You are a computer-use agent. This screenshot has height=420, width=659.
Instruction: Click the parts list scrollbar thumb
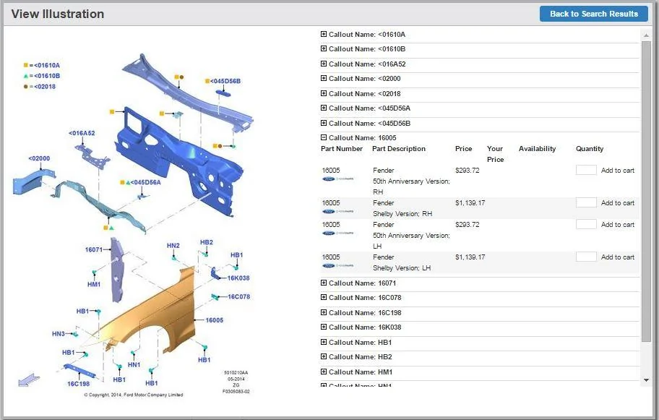(x=647, y=192)
